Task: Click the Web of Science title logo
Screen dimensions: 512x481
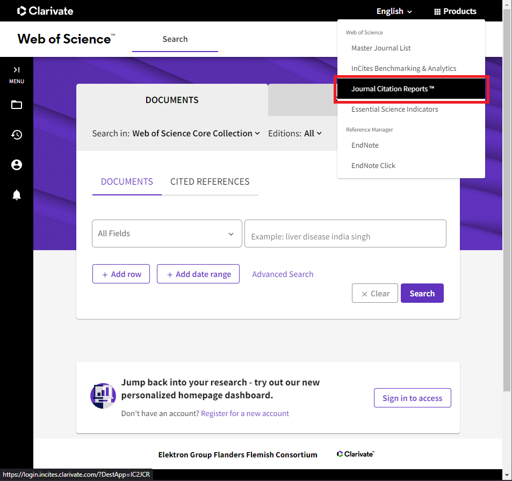Action: pos(66,39)
